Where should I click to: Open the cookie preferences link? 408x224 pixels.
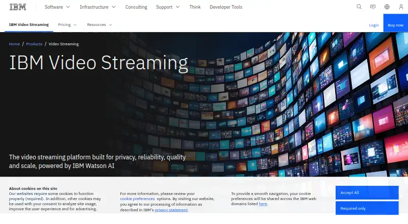[x=137, y=199]
